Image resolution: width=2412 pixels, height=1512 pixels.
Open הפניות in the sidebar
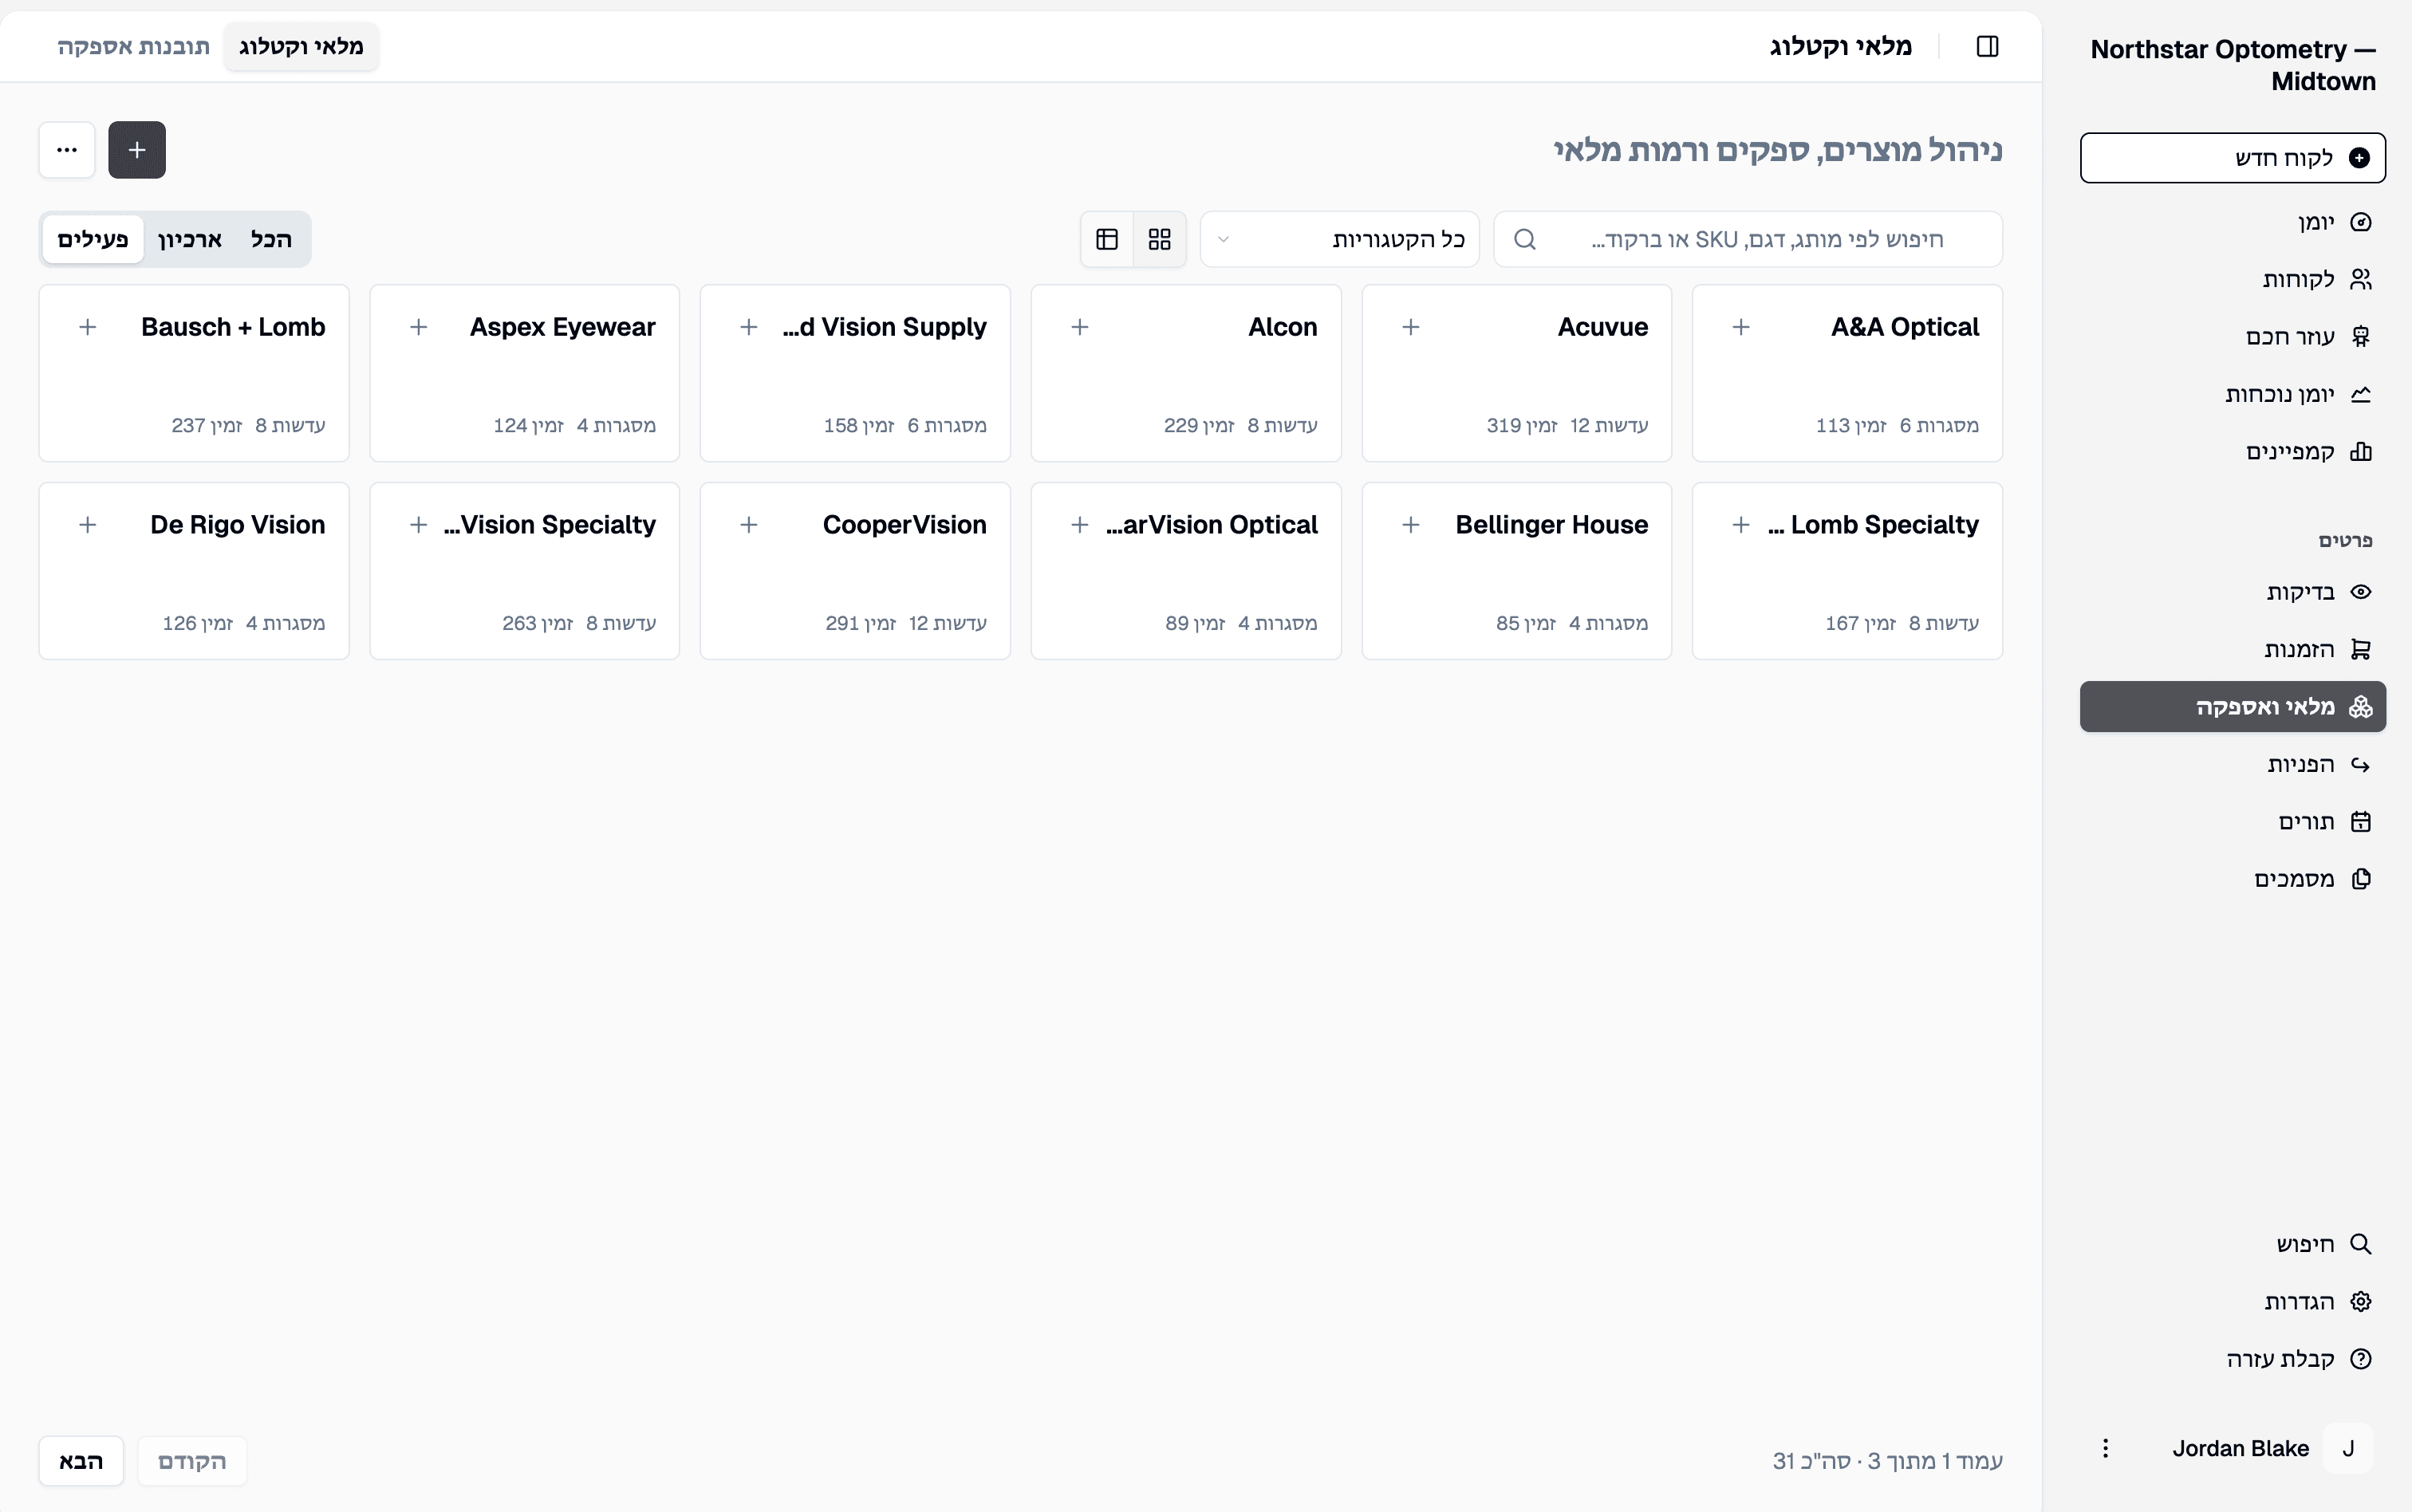2233,764
